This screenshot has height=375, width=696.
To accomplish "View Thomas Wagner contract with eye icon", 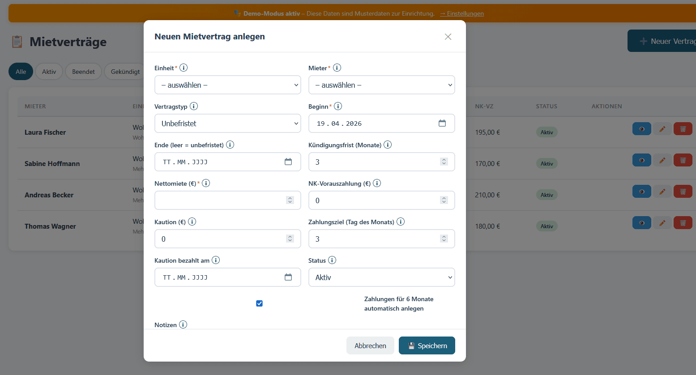I will [641, 223].
